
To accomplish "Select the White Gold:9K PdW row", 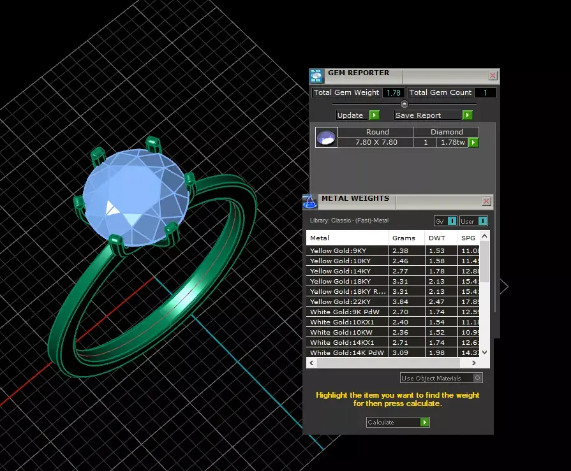I will click(393, 312).
